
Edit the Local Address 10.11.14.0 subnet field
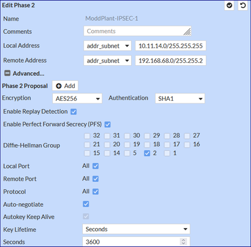pos(171,46)
